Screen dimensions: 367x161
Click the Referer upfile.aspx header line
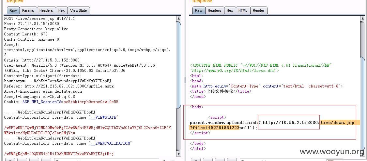pos(59,86)
